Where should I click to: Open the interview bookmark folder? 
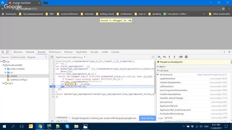point(87,14)
